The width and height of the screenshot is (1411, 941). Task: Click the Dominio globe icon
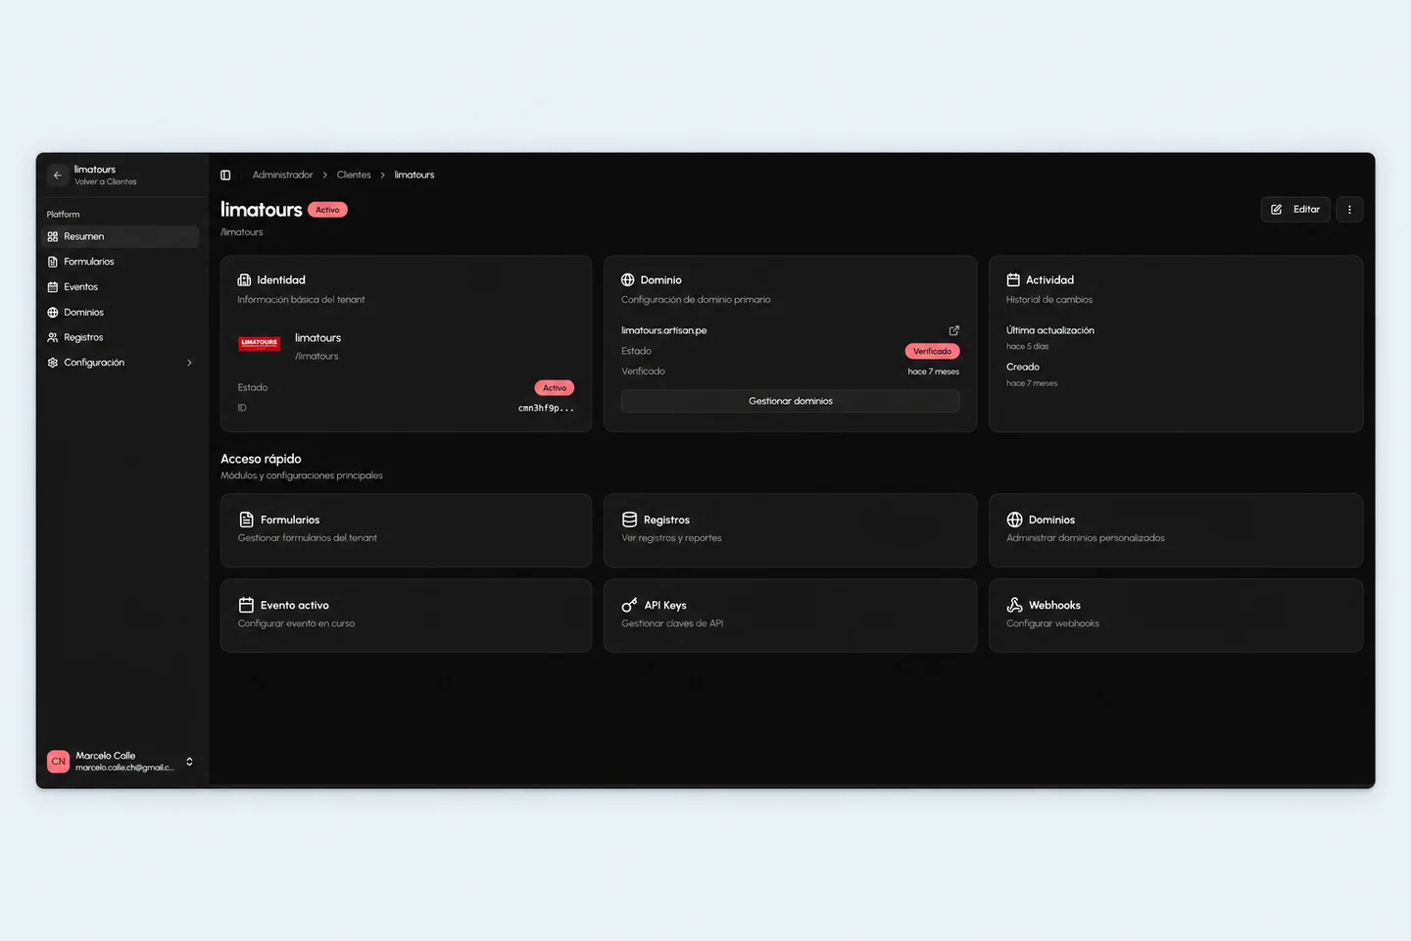(628, 280)
